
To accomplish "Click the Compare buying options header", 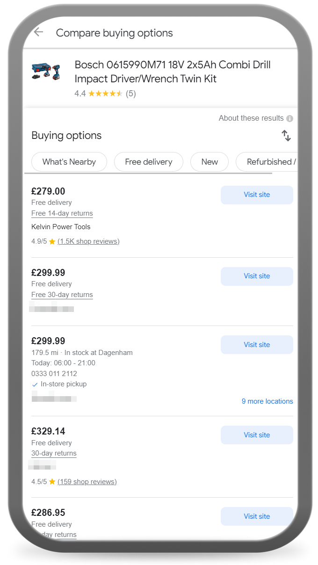I will coord(114,33).
